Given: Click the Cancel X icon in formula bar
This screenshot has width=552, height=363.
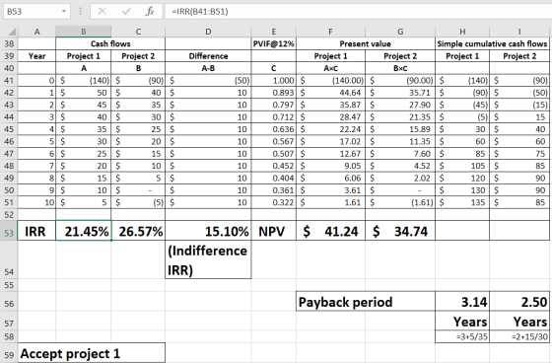Looking at the screenshot, I should (x=103, y=11).
